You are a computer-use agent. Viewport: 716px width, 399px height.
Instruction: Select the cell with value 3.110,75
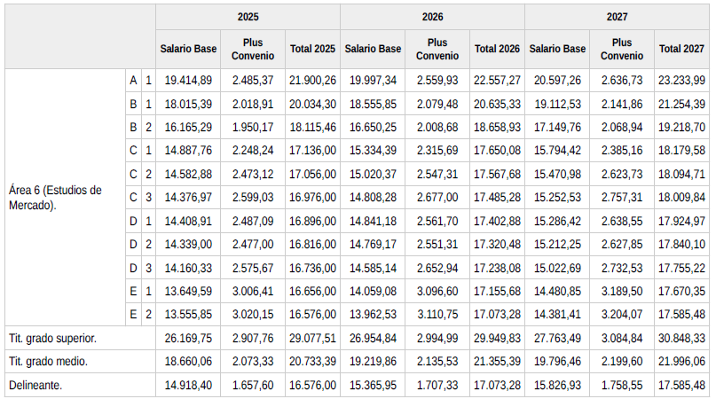(437, 314)
